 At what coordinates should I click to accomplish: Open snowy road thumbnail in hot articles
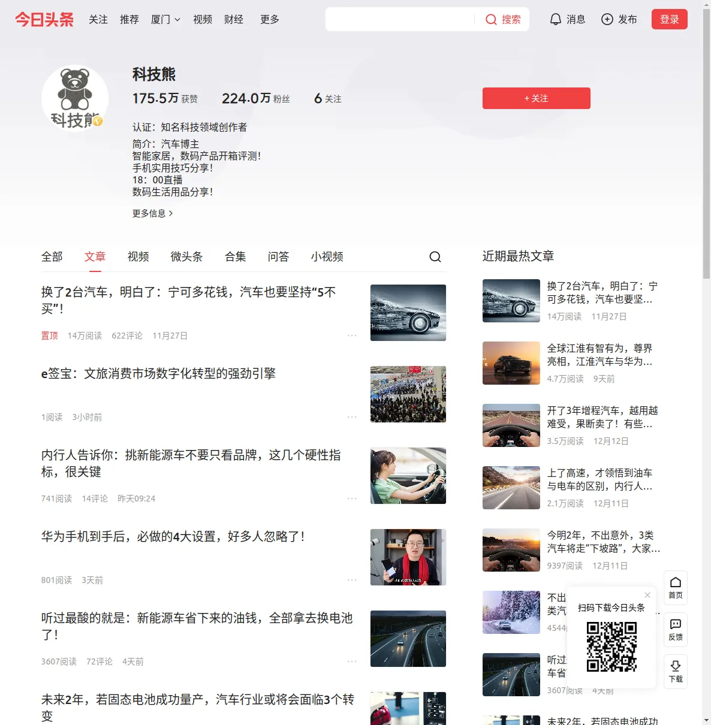511,612
